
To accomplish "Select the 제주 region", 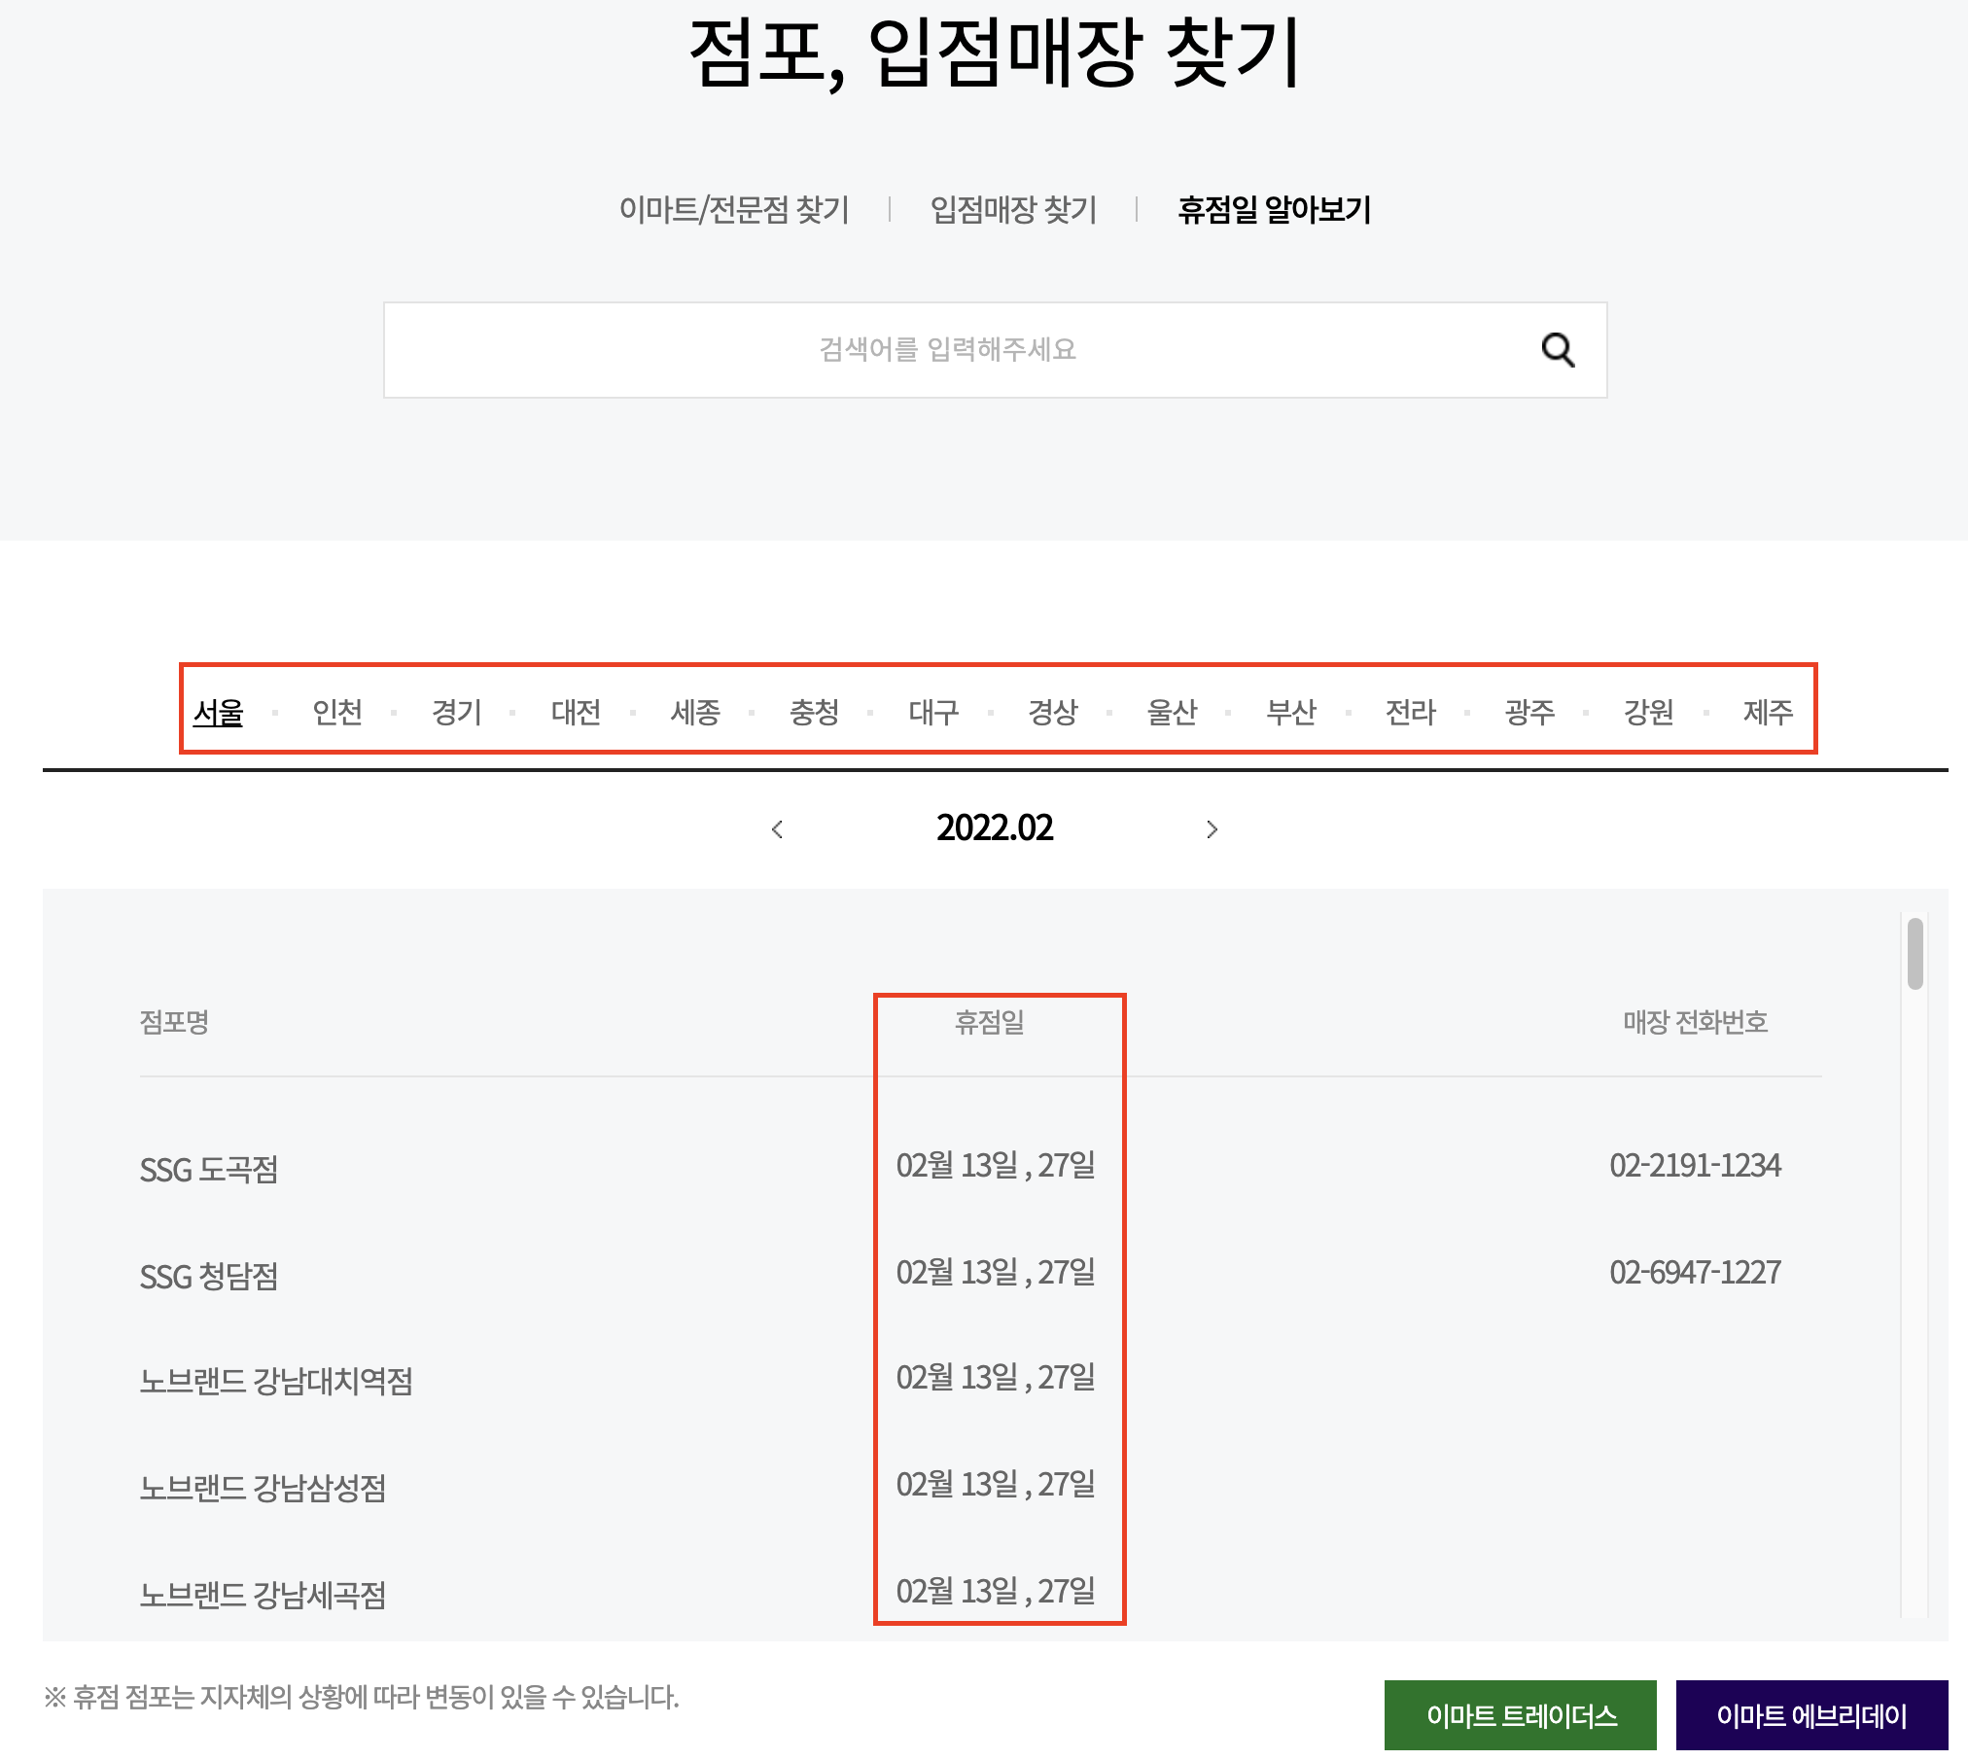I will [1768, 713].
